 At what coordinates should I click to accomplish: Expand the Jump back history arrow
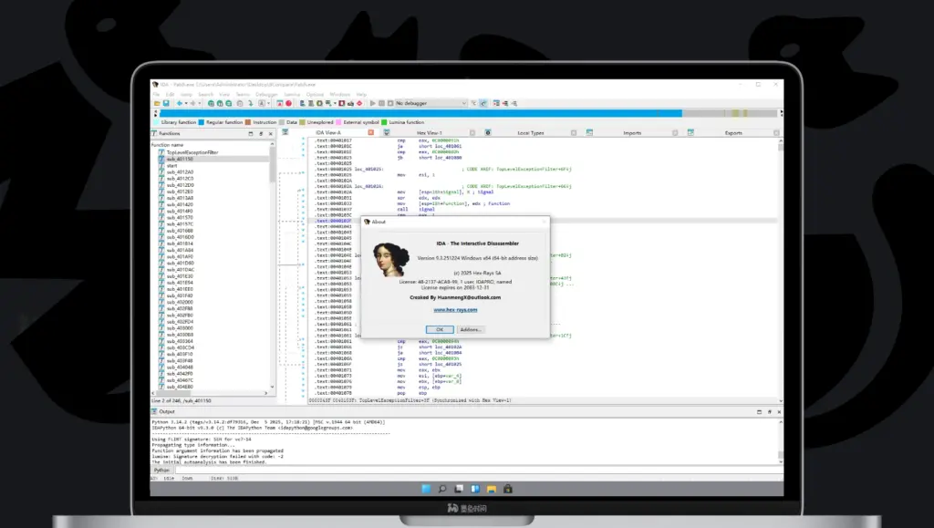click(185, 103)
